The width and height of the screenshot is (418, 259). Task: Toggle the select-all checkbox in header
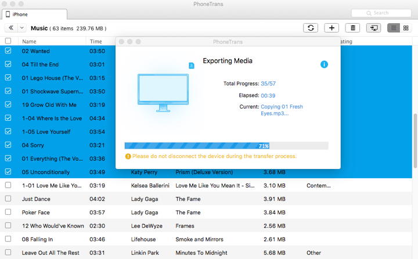click(x=8, y=41)
